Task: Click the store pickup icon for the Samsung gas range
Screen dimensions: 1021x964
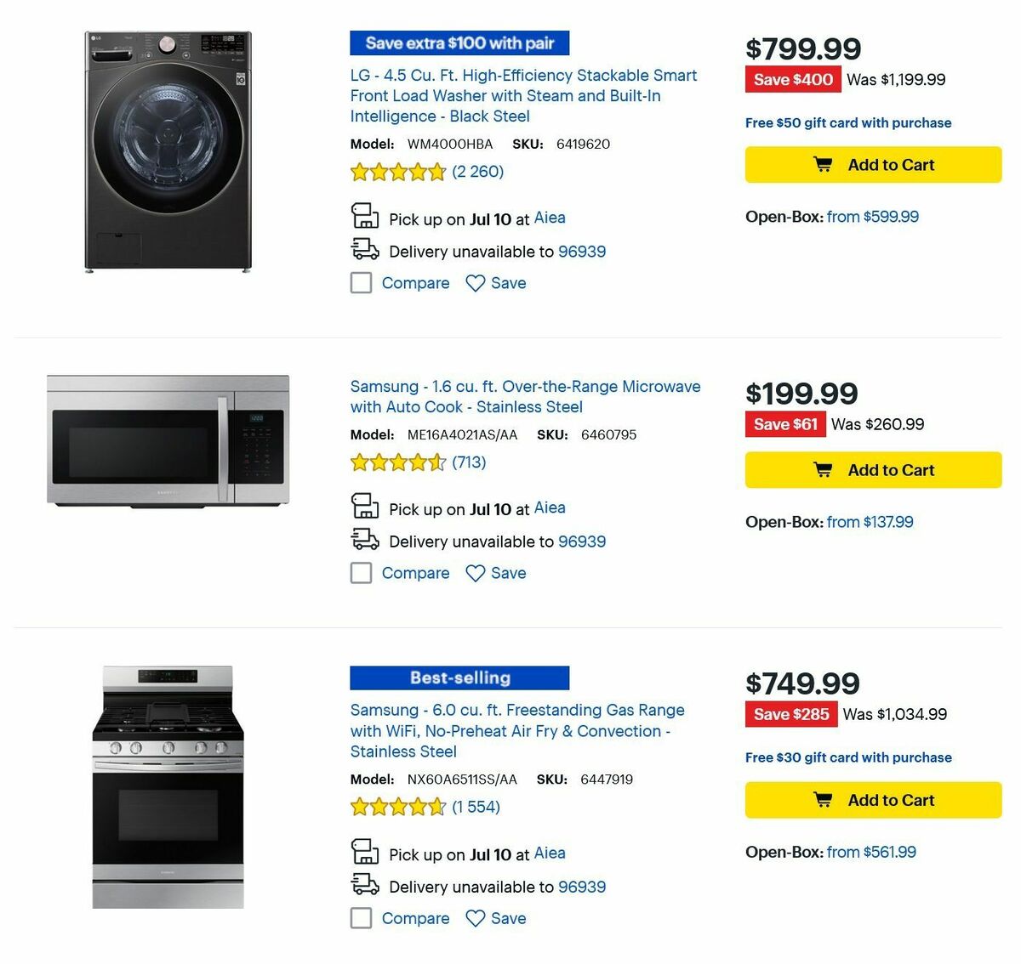Action: [365, 852]
